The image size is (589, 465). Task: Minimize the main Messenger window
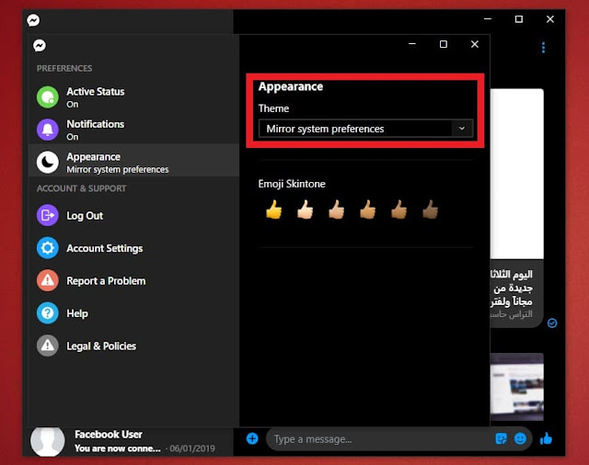[x=488, y=19]
